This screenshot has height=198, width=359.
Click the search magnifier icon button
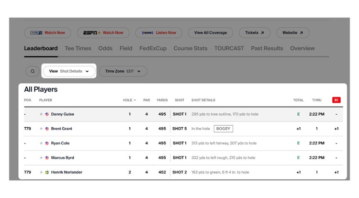(x=33, y=71)
